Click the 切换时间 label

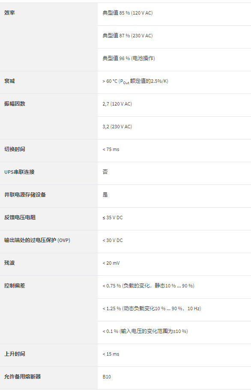15,149
